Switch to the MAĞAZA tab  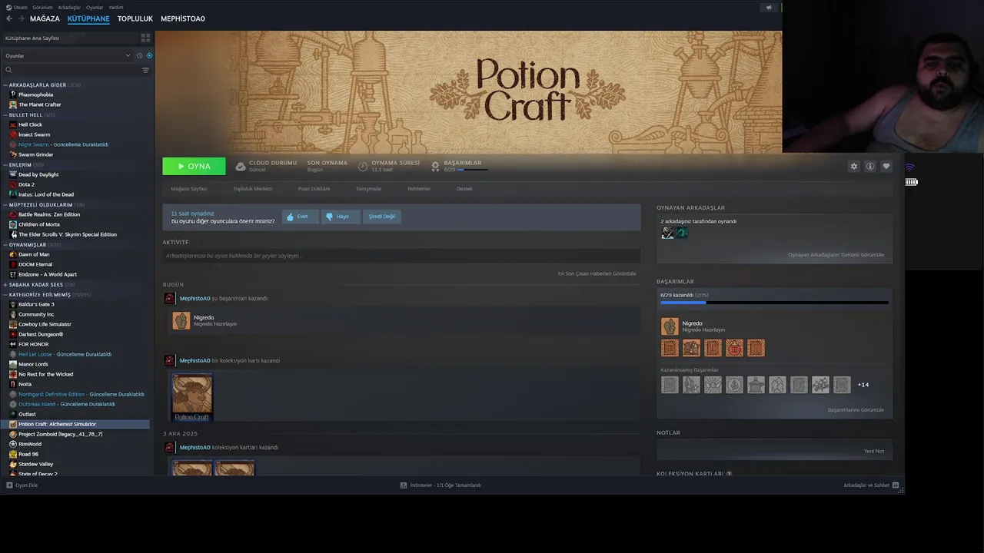[45, 18]
